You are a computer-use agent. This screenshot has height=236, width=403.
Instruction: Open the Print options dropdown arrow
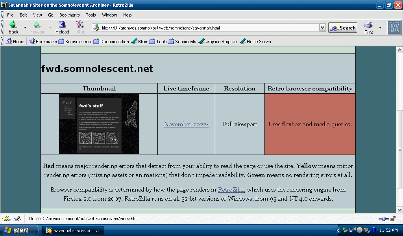coord(380,28)
